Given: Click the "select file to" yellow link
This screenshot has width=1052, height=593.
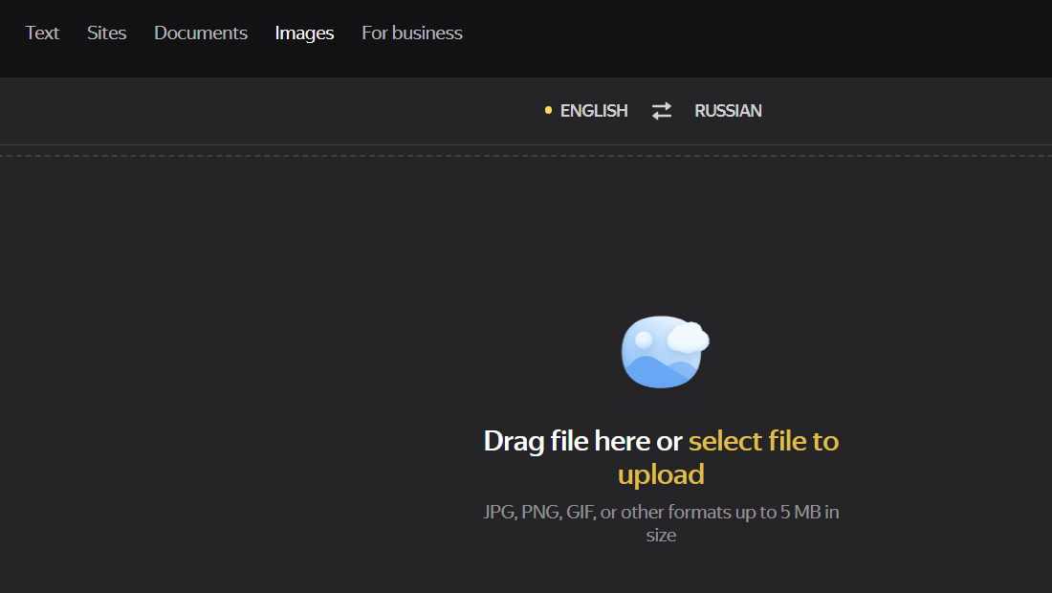Looking at the screenshot, I should 763,441.
